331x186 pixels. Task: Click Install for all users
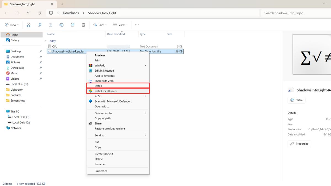(118, 91)
